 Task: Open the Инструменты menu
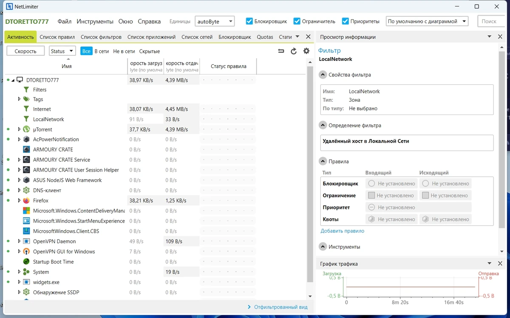95,21
